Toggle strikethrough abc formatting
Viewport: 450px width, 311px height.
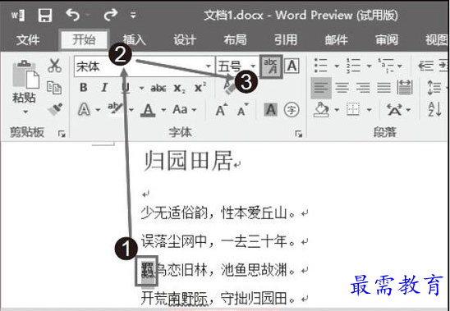click(x=158, y=88)
